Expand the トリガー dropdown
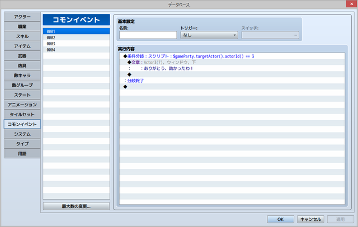358x227 pixels. point(209,35)
